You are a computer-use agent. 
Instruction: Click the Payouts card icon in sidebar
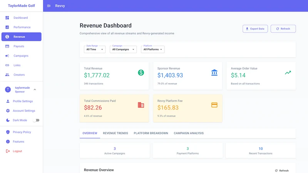[x=7, y=46]
